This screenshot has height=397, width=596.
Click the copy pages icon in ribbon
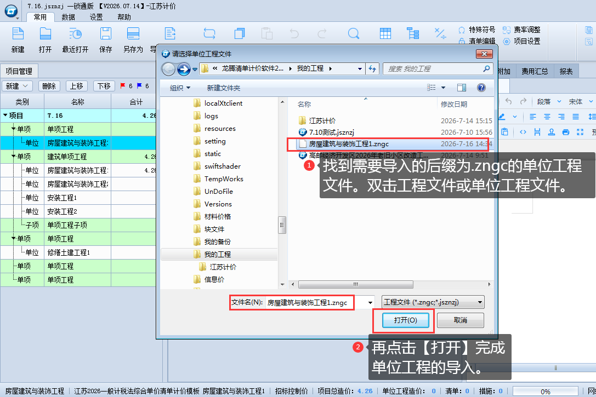[x=240, y=33]
